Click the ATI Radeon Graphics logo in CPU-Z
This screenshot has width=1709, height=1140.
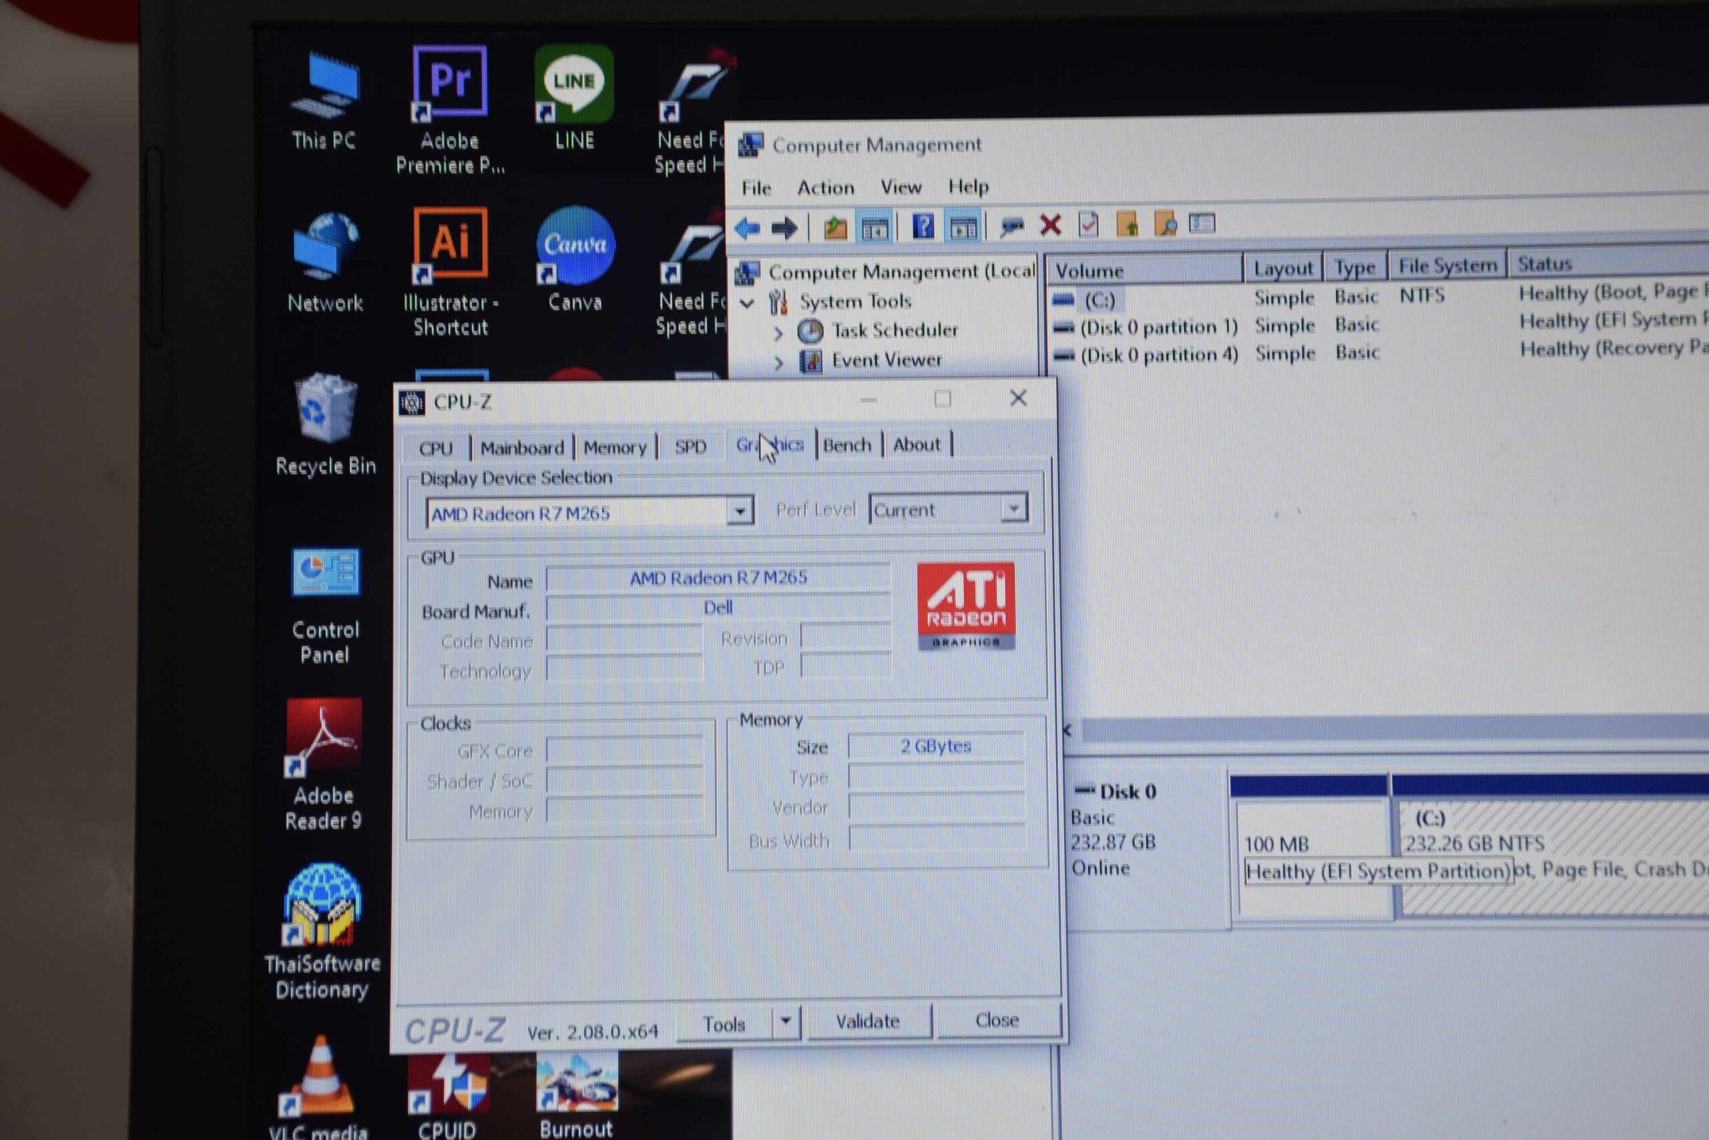click(x=966, y=606)
